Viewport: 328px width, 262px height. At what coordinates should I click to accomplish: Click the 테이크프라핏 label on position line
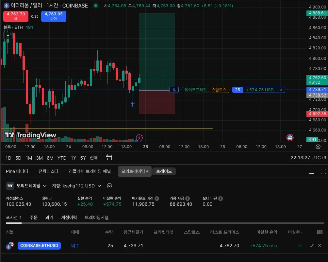point(195,90)
